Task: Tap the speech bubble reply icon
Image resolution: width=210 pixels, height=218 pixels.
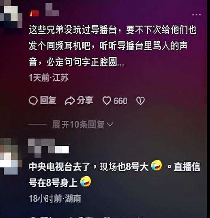Action: [x=33, y=101]
